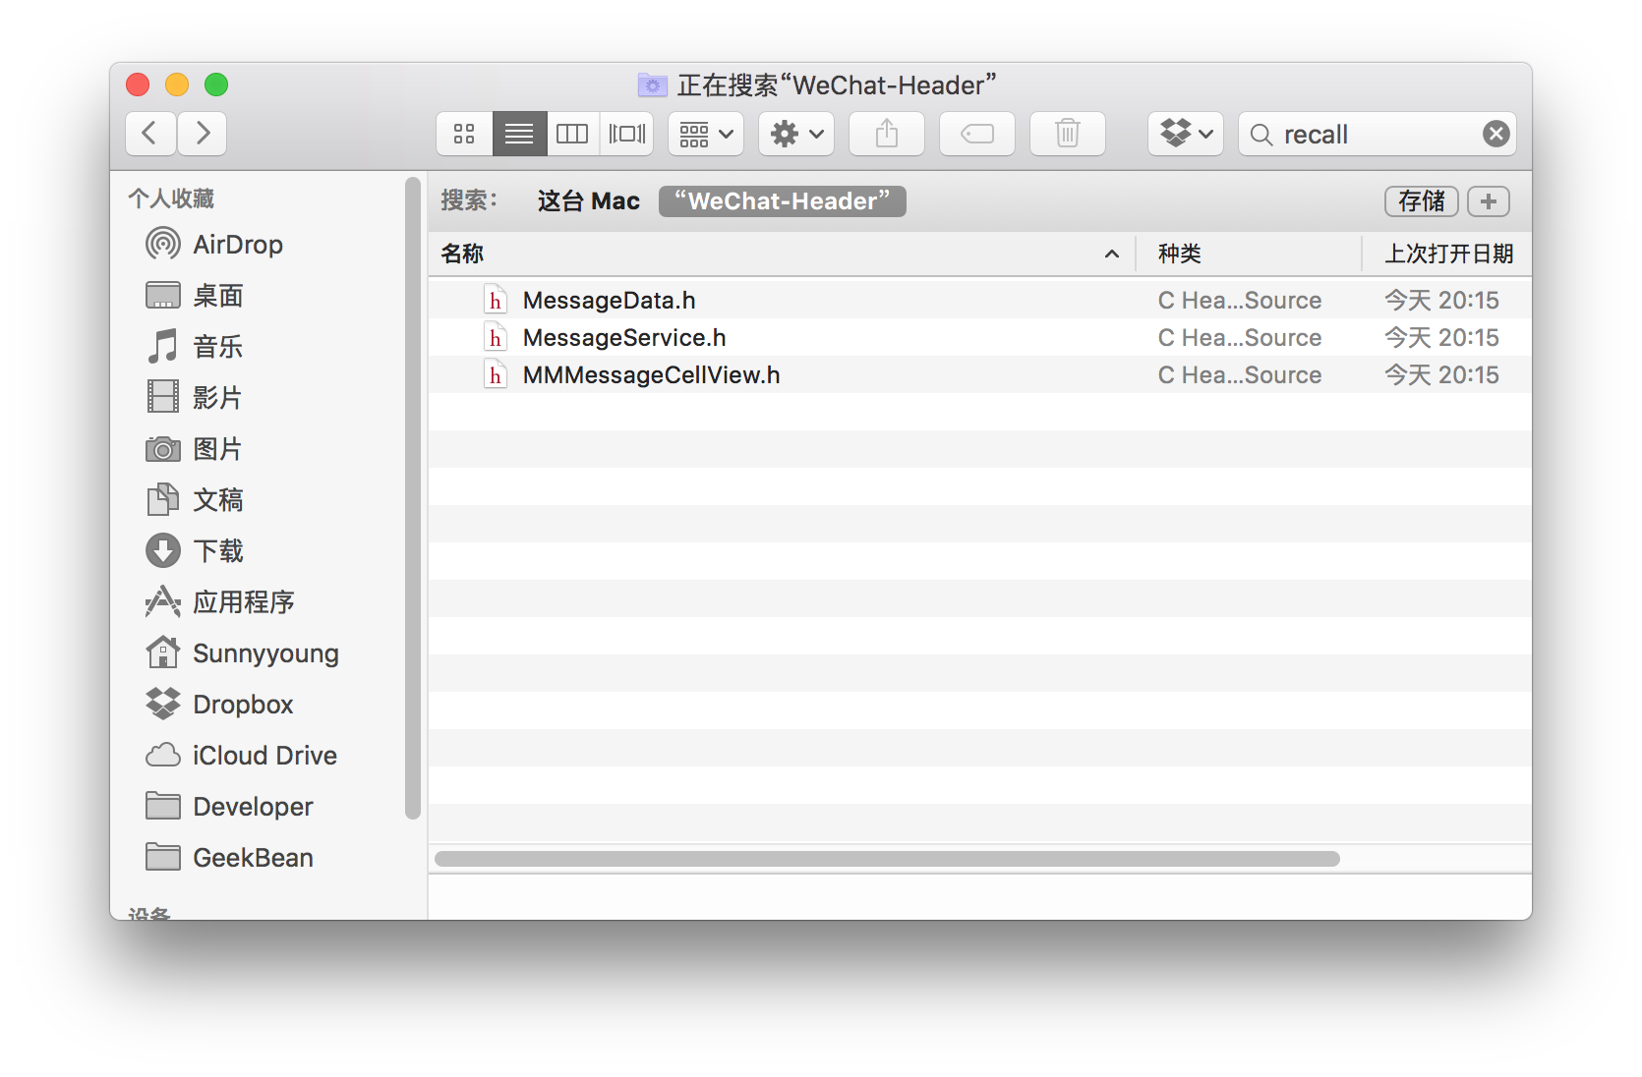This screenshot has width=1642, height=1077.
Task: Switch to column view mode
Action: pyautogui.click(x=572, y=134)
